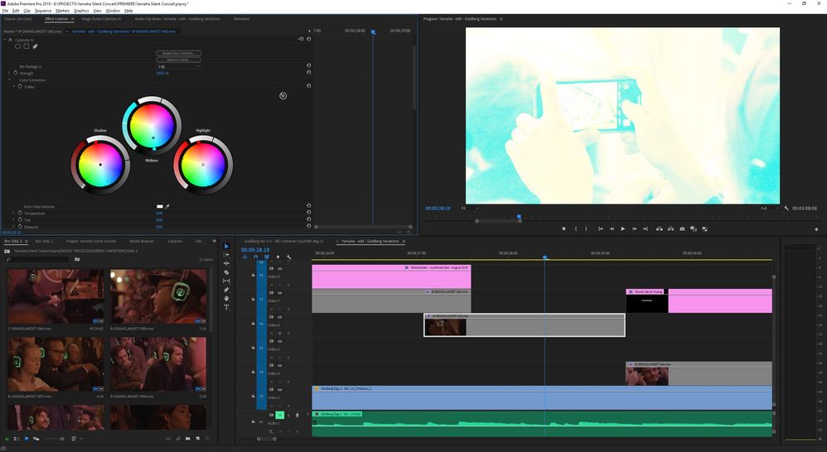Collapse the Color Correction section
This screenshot has width=827, height=452.
point(9,79)
